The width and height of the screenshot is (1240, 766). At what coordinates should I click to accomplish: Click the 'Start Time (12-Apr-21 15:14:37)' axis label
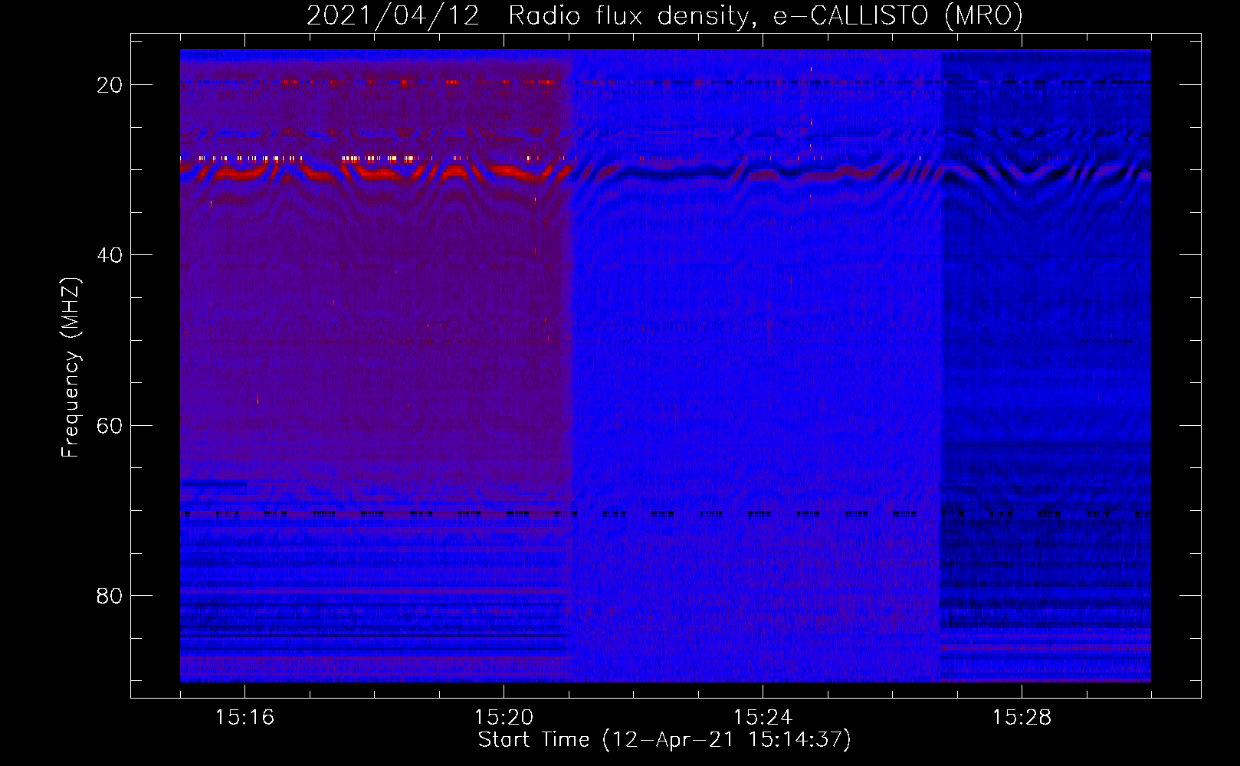tap(664, 740)
